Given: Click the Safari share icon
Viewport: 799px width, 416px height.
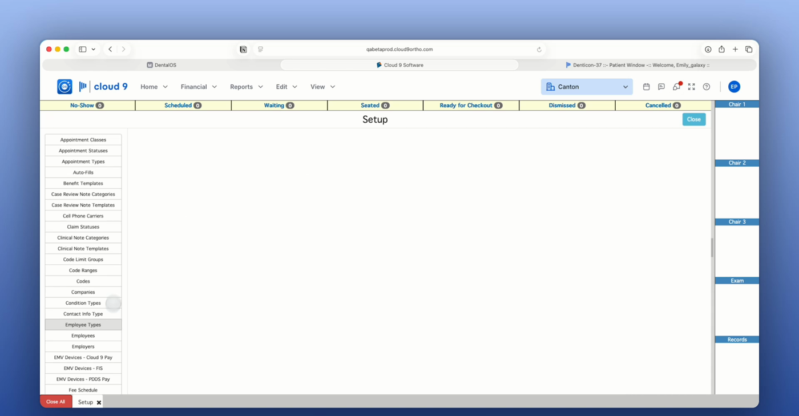Looking at the screenshot, I should click(x=721, y=49).
